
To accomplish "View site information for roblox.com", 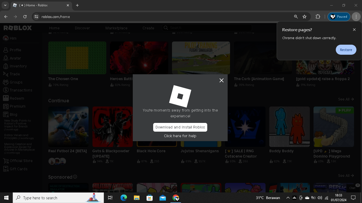I will 36,17.
